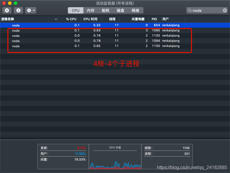Switch to the 磁盘 tab

pyautogui.click(x=120, y=10)
